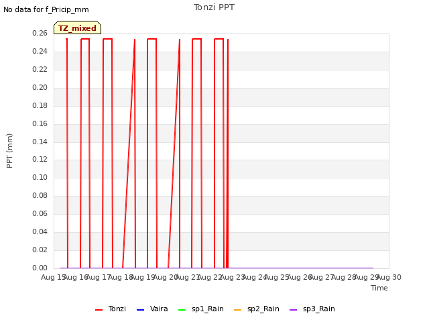Toggle the Vaira legend entry
Viewport: 429px width, 322px height.
[152, 309]
